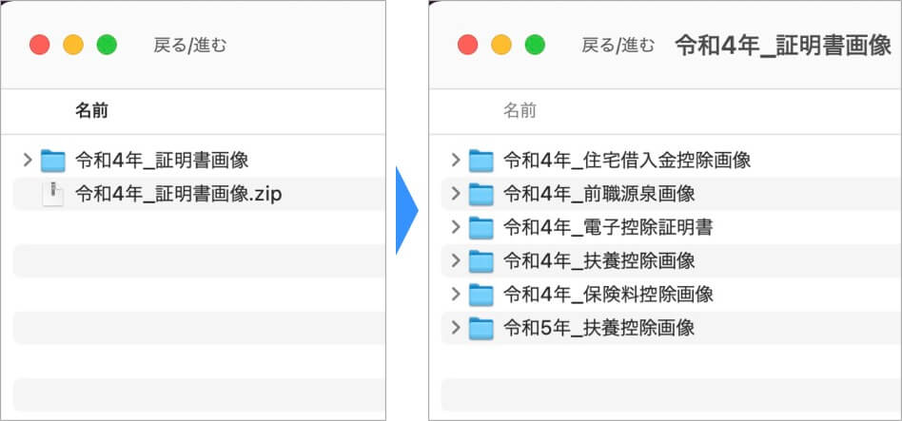Sort by 名前 column in right window

click(x=520, y=111)
